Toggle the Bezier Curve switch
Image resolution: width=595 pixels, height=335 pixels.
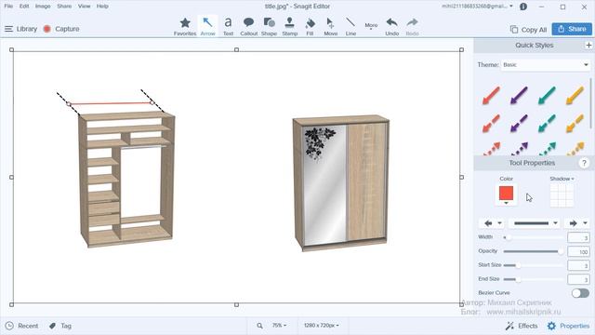pos(580,293)
